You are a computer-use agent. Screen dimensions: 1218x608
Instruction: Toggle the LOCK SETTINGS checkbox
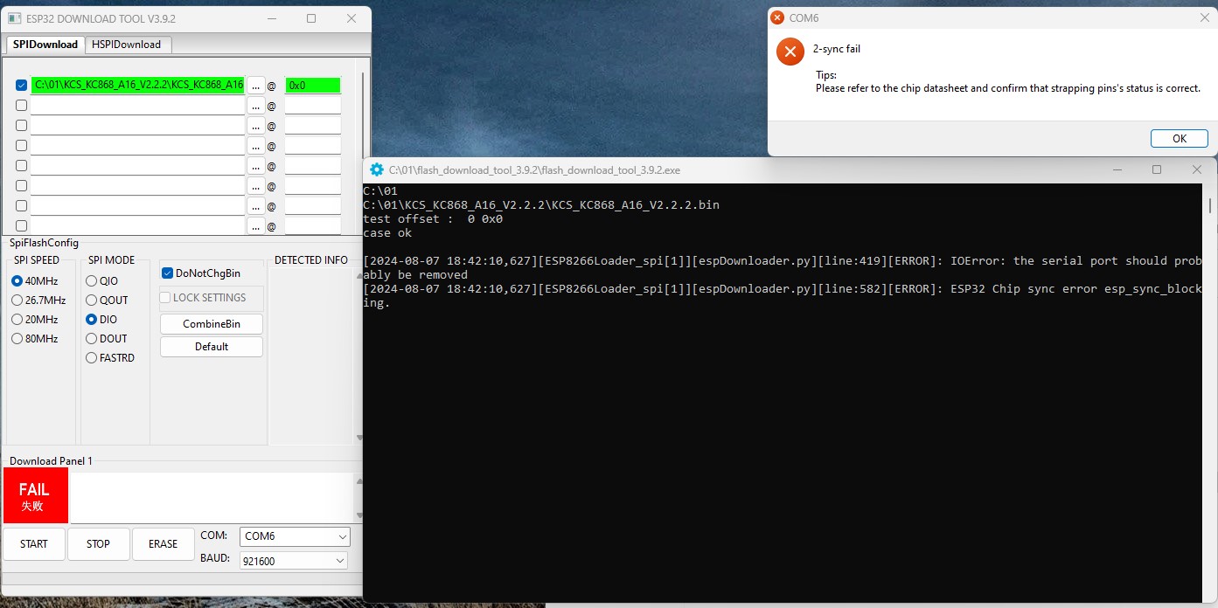[x=203, y=298]
